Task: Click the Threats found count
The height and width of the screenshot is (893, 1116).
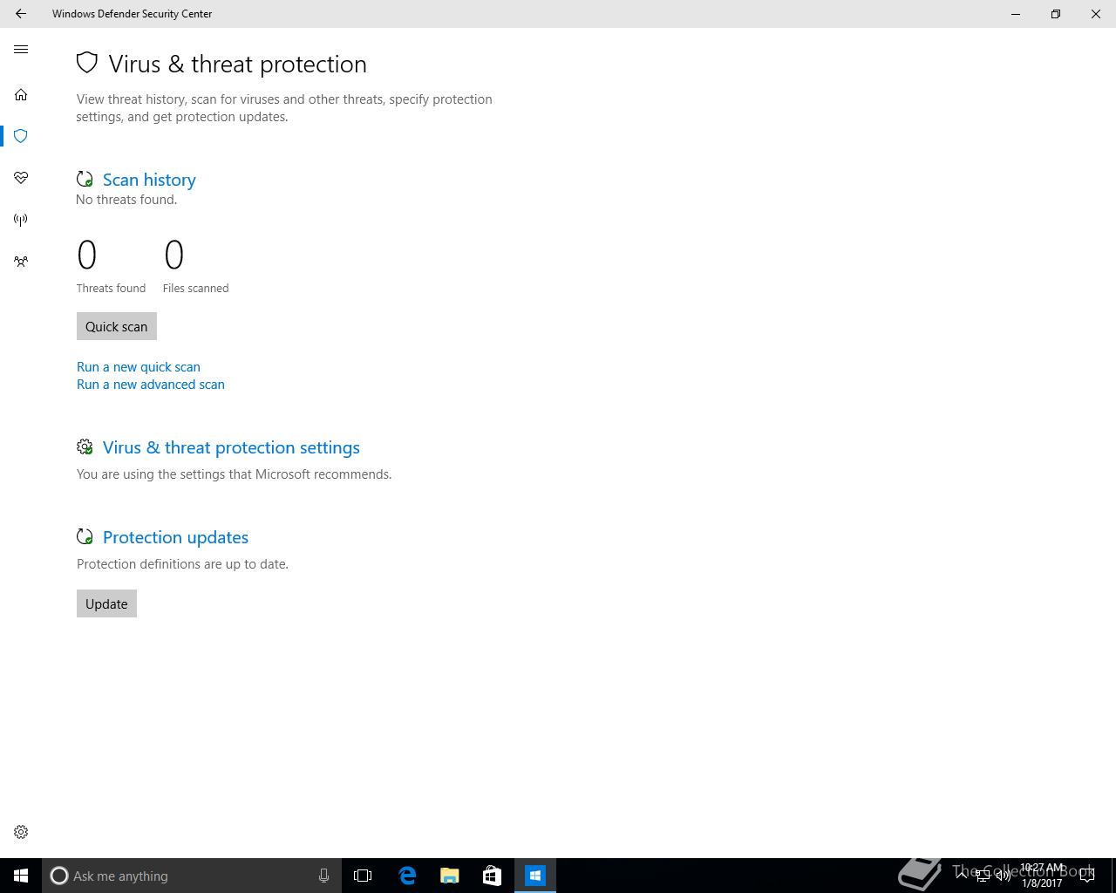Action: 87,256
